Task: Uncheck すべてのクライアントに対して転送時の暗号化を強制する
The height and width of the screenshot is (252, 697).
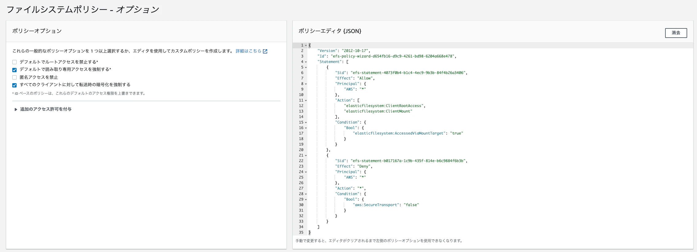Action: (14, 85)
